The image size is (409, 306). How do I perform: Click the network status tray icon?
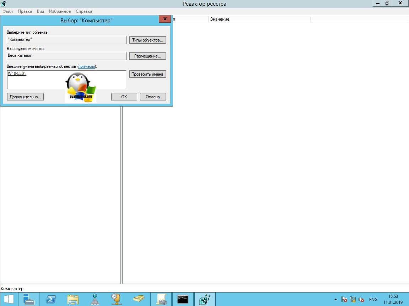pos(353,300)
